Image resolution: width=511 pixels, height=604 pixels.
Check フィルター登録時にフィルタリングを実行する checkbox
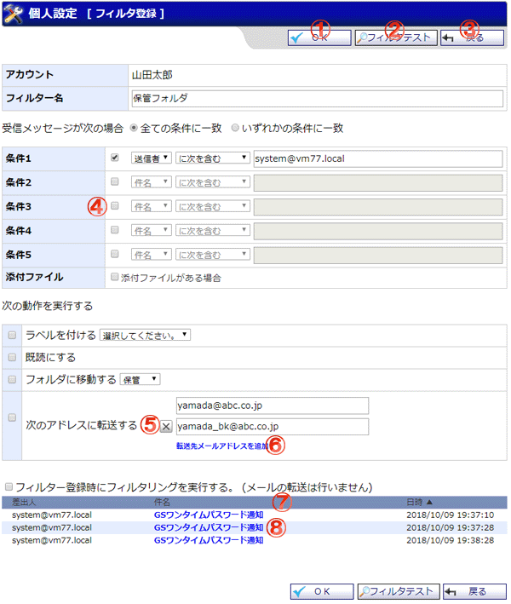tap(9, 487)
